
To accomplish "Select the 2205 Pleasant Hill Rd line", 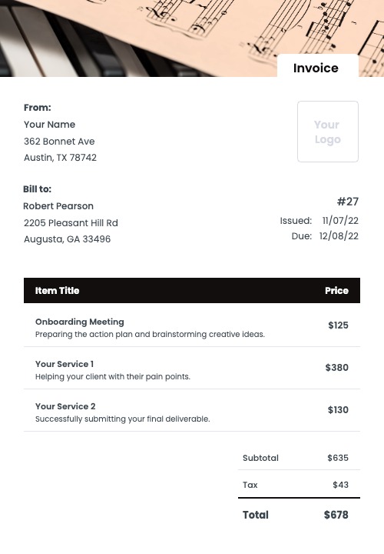I will (x=71, y=223).
